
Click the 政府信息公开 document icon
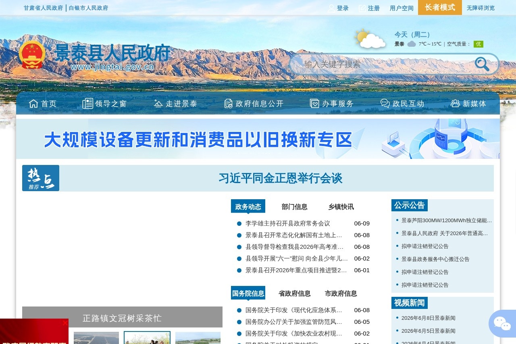tap(229, 104)
